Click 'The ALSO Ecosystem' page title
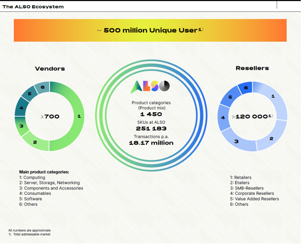 coord(33,7)
